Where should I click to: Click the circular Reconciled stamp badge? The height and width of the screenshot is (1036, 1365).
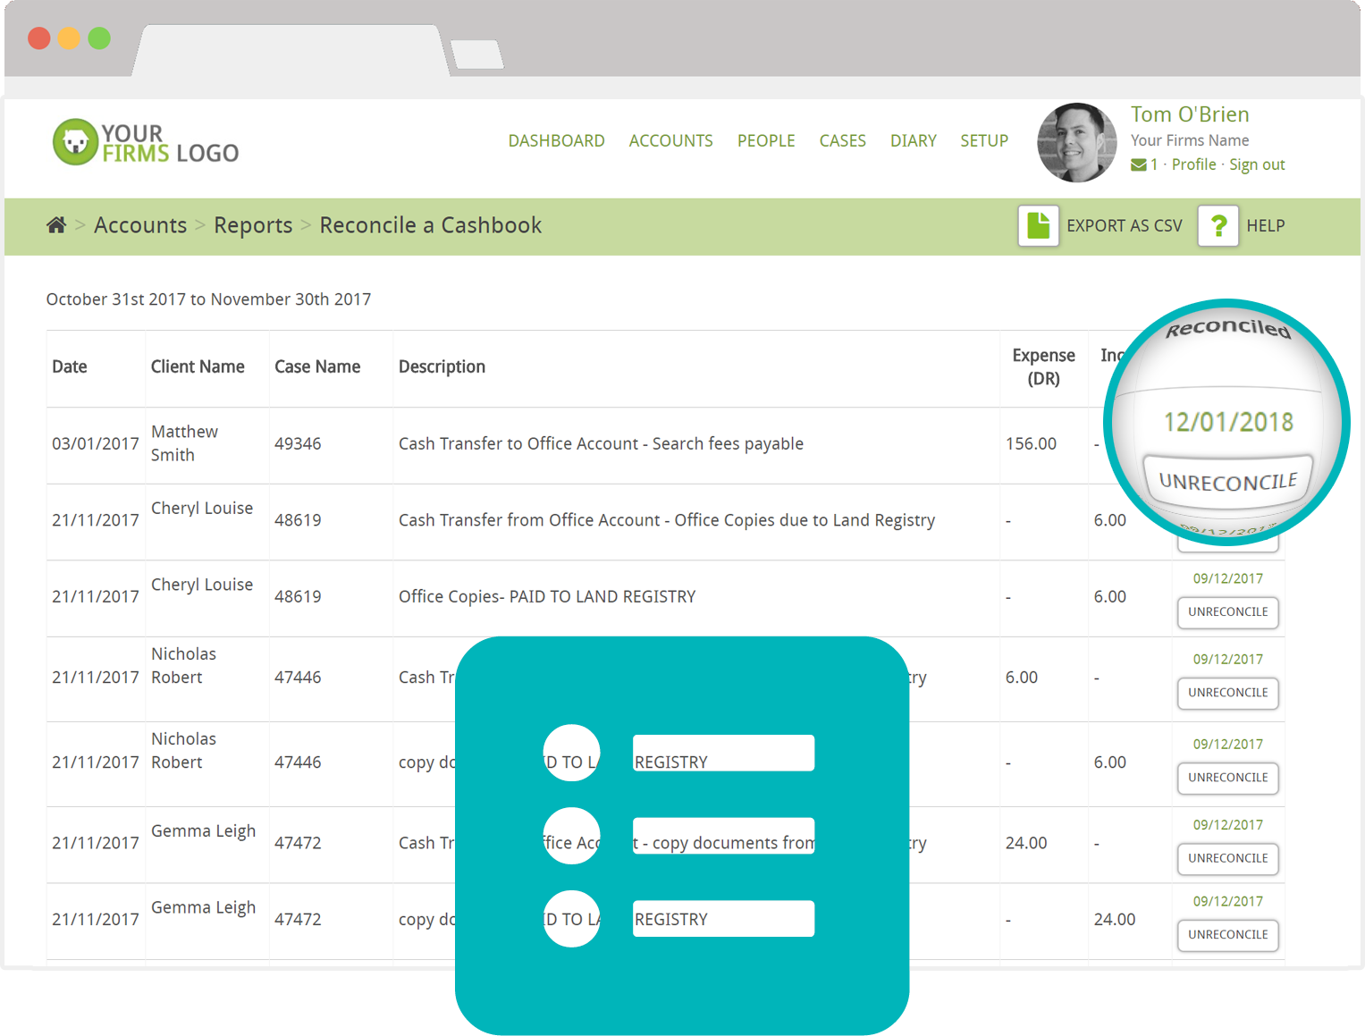1227,422
